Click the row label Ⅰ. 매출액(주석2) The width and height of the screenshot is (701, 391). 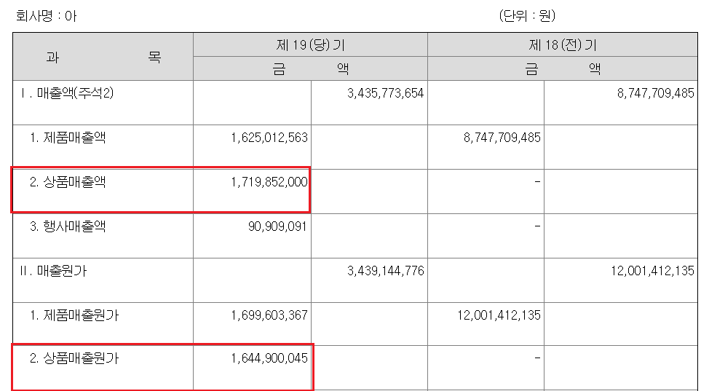(67, 93)
